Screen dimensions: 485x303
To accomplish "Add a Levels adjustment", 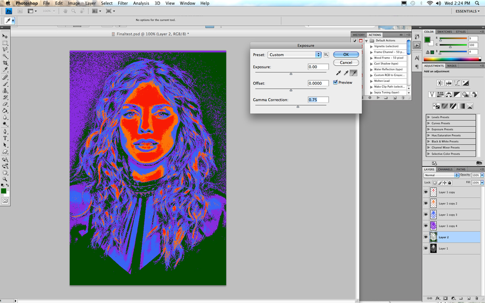I will click(x=449, y=83).
